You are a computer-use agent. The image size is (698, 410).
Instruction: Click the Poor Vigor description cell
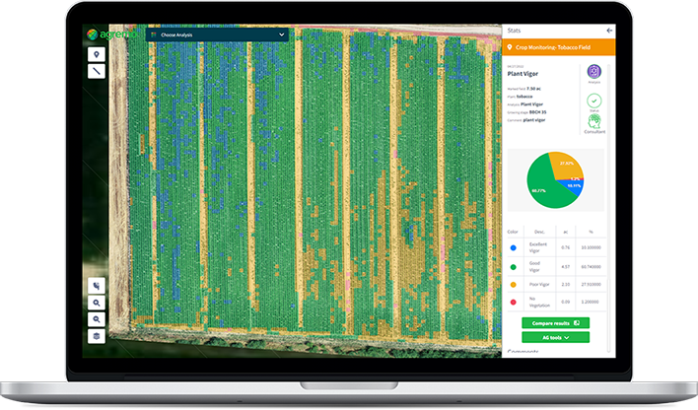pos(539,285)
